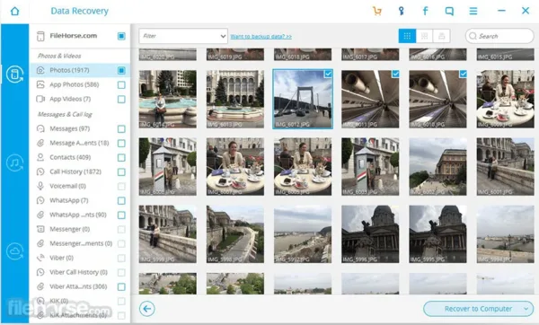539x325 pixels.
Task: Select Recover from iTunes Backup sidebar icon
Action: (x=14, y=162)
